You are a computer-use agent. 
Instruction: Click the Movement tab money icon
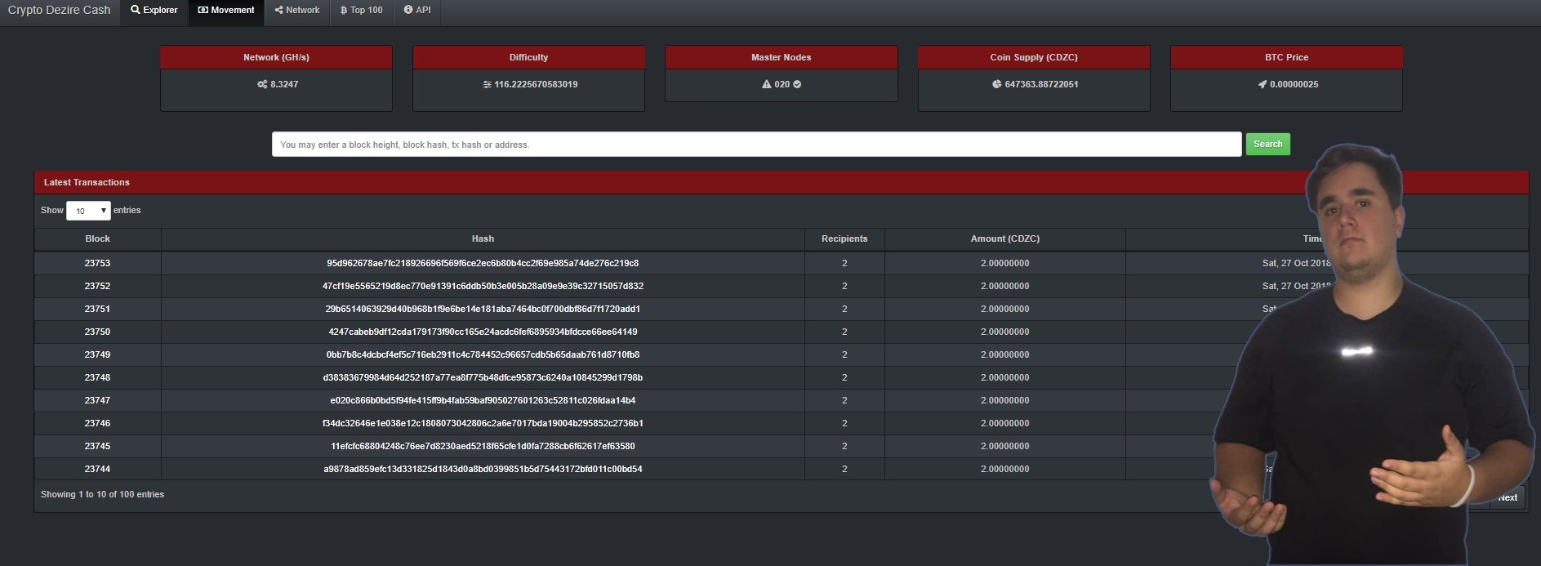[203, 10]
